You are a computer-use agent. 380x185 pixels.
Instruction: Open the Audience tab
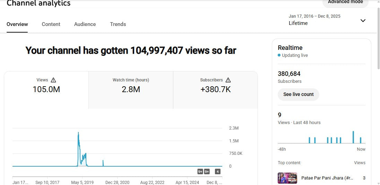click(85, 24)
